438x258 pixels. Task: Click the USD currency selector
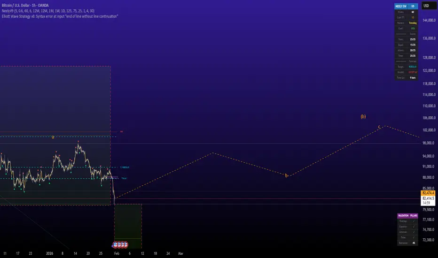tap(426, 6)
